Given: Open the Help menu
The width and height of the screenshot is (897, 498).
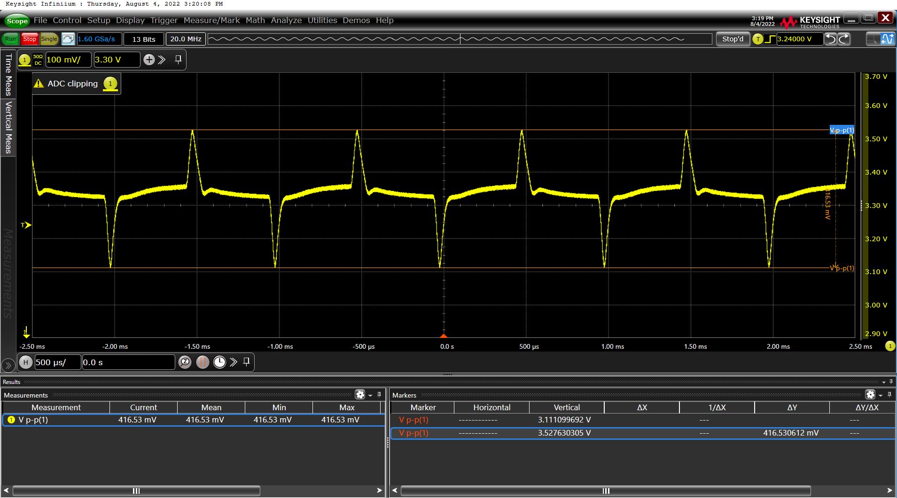Looking at the screenshot, I should coord(384,20).
